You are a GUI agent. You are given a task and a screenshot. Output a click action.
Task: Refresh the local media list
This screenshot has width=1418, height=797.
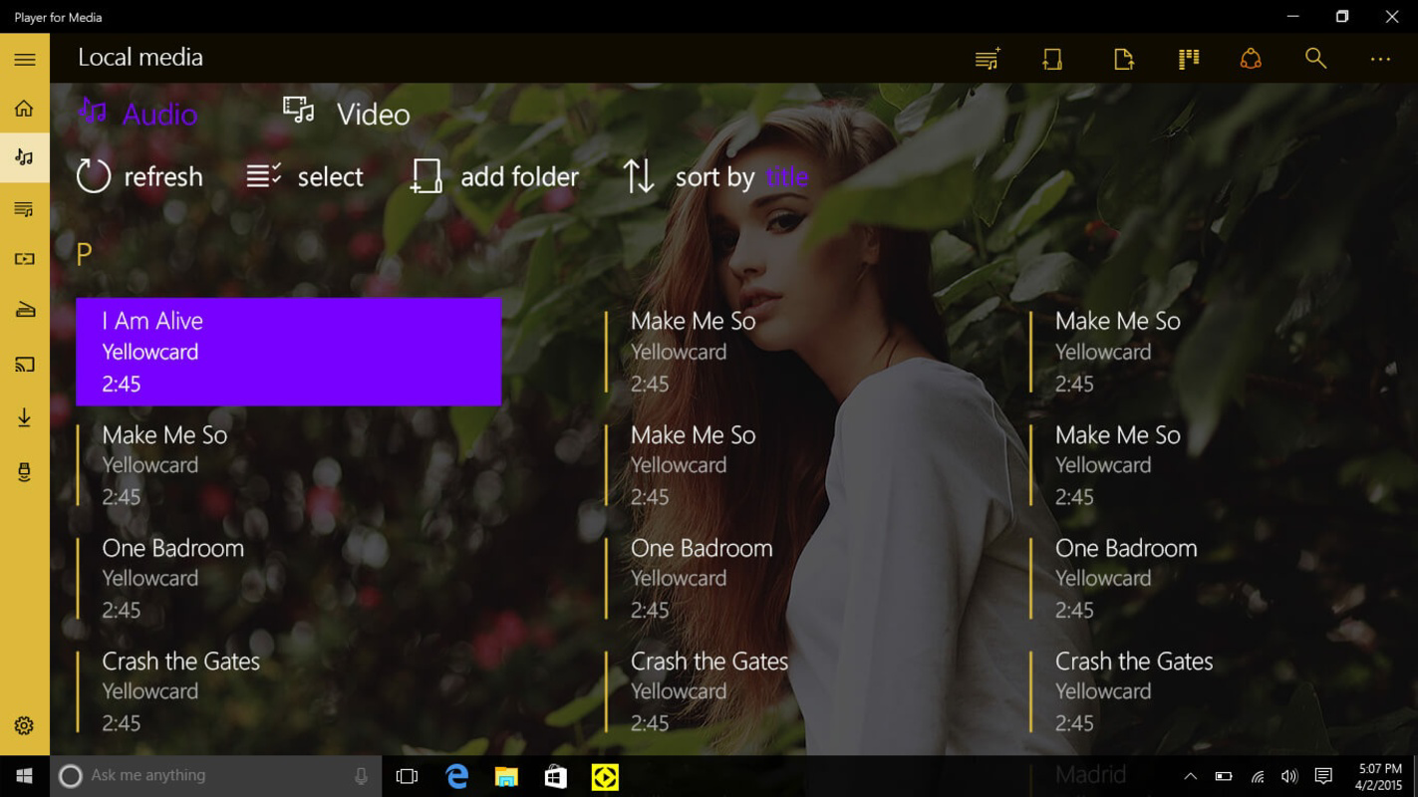pyautogui.click(x=140, y=176)
